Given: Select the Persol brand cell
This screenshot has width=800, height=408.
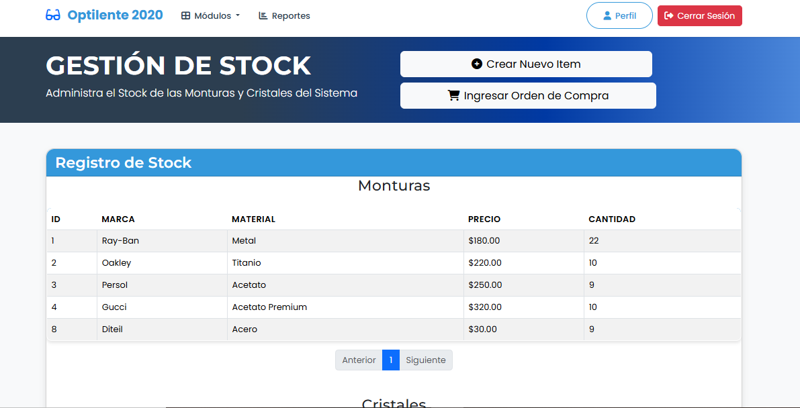Looking at the screenshot, I should tap(162, 285).
